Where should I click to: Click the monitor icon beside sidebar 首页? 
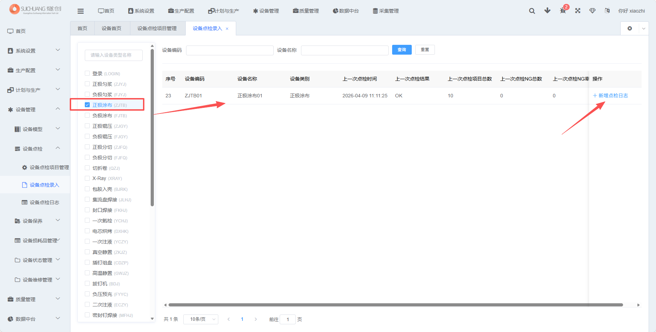11,31
